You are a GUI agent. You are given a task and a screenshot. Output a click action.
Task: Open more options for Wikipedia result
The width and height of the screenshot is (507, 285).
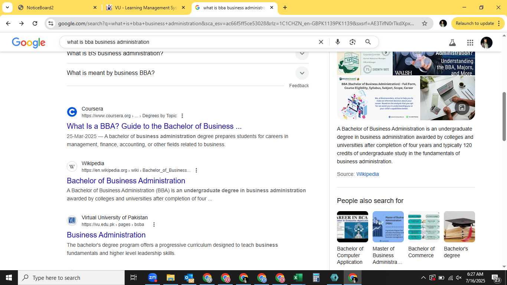click(x=196, y=170)
